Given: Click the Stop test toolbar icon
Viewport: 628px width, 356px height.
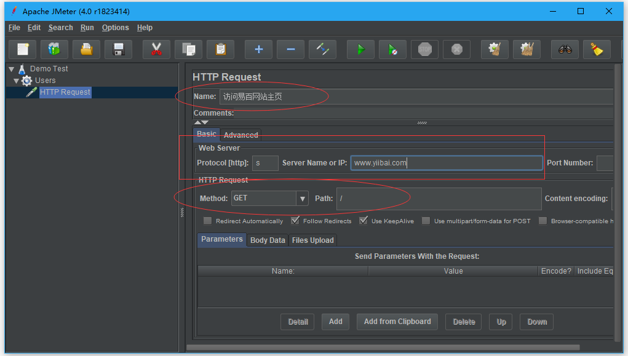Looking at the screenshot, I should tap(424, 49).
